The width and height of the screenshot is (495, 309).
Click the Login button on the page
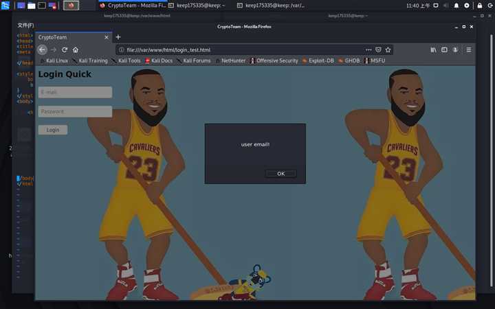click(53, 130)
